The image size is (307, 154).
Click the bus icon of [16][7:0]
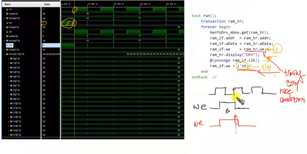coord(11,131)
